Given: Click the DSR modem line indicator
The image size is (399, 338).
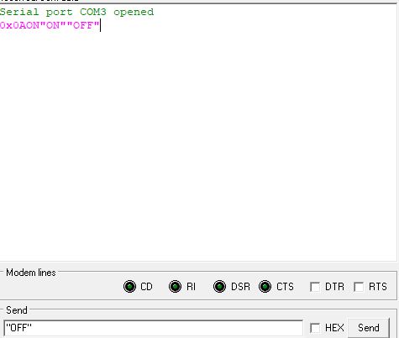Looking at the screenshot, I should (219, 287).
